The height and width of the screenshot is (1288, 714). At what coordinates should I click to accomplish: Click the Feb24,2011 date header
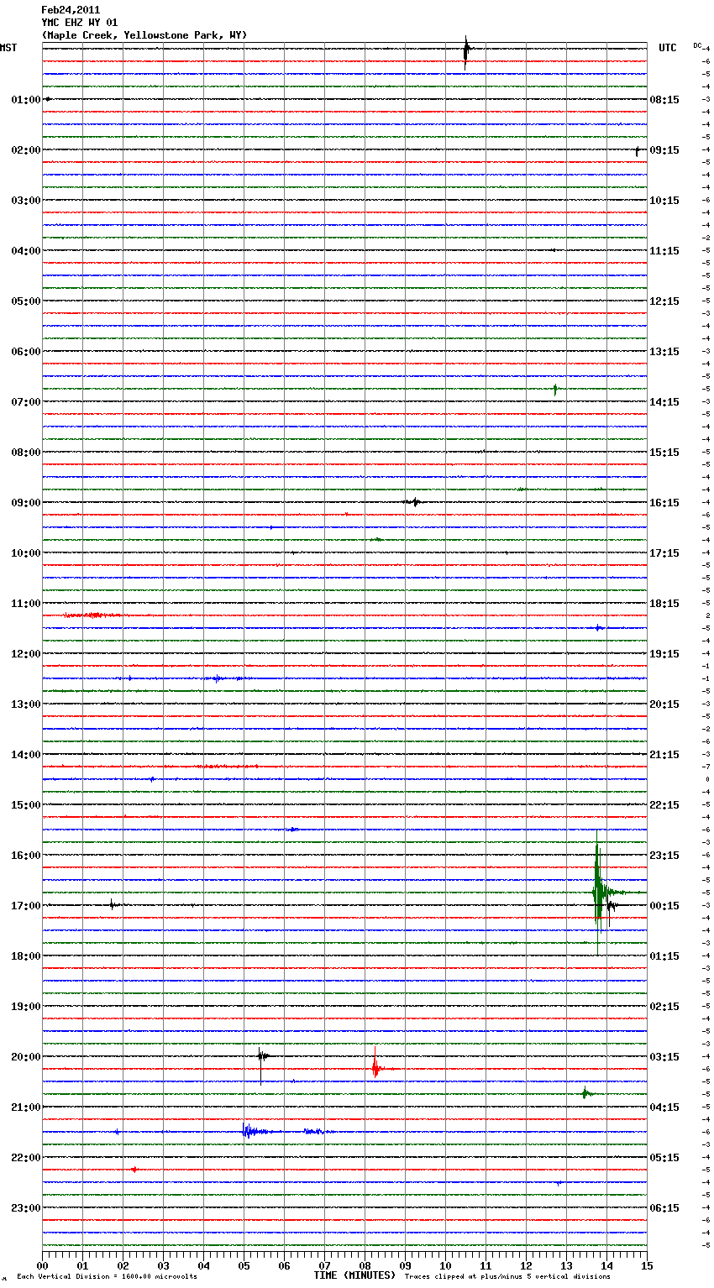(71, 10)
